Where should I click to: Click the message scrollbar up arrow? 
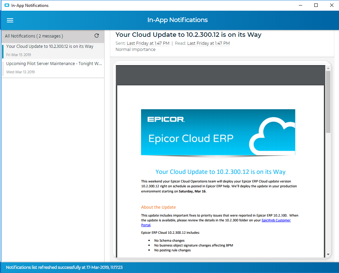pyautogui.click(x=328, y=68)
